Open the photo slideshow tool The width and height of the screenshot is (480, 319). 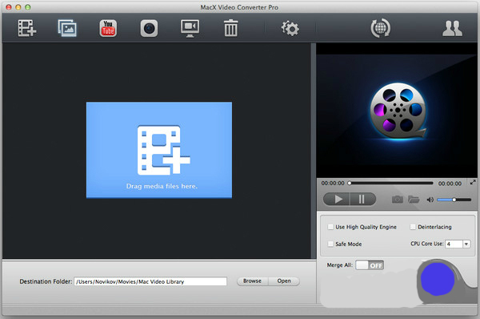[x=67, y=28]
